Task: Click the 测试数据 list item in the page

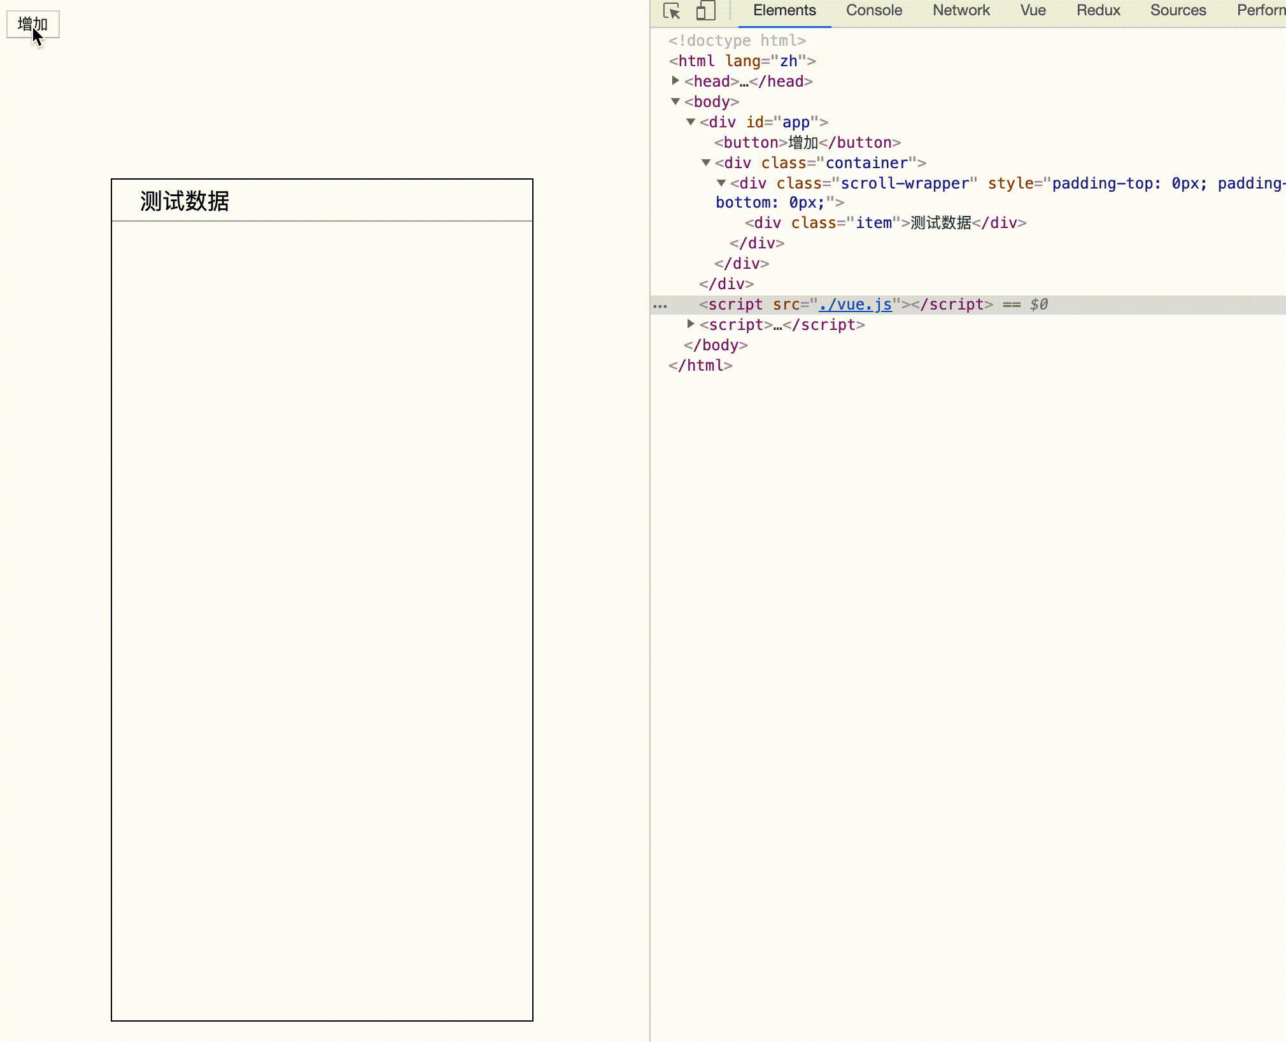Action: pos(185,201)
